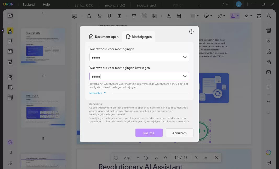Screen dimensions: 279x169
Task: Select the sticky note comment tool
Action: point(75,16)
